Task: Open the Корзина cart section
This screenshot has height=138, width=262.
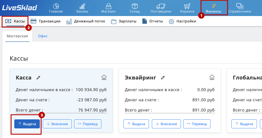Action: pyautogui.click(x=187, y=8)
